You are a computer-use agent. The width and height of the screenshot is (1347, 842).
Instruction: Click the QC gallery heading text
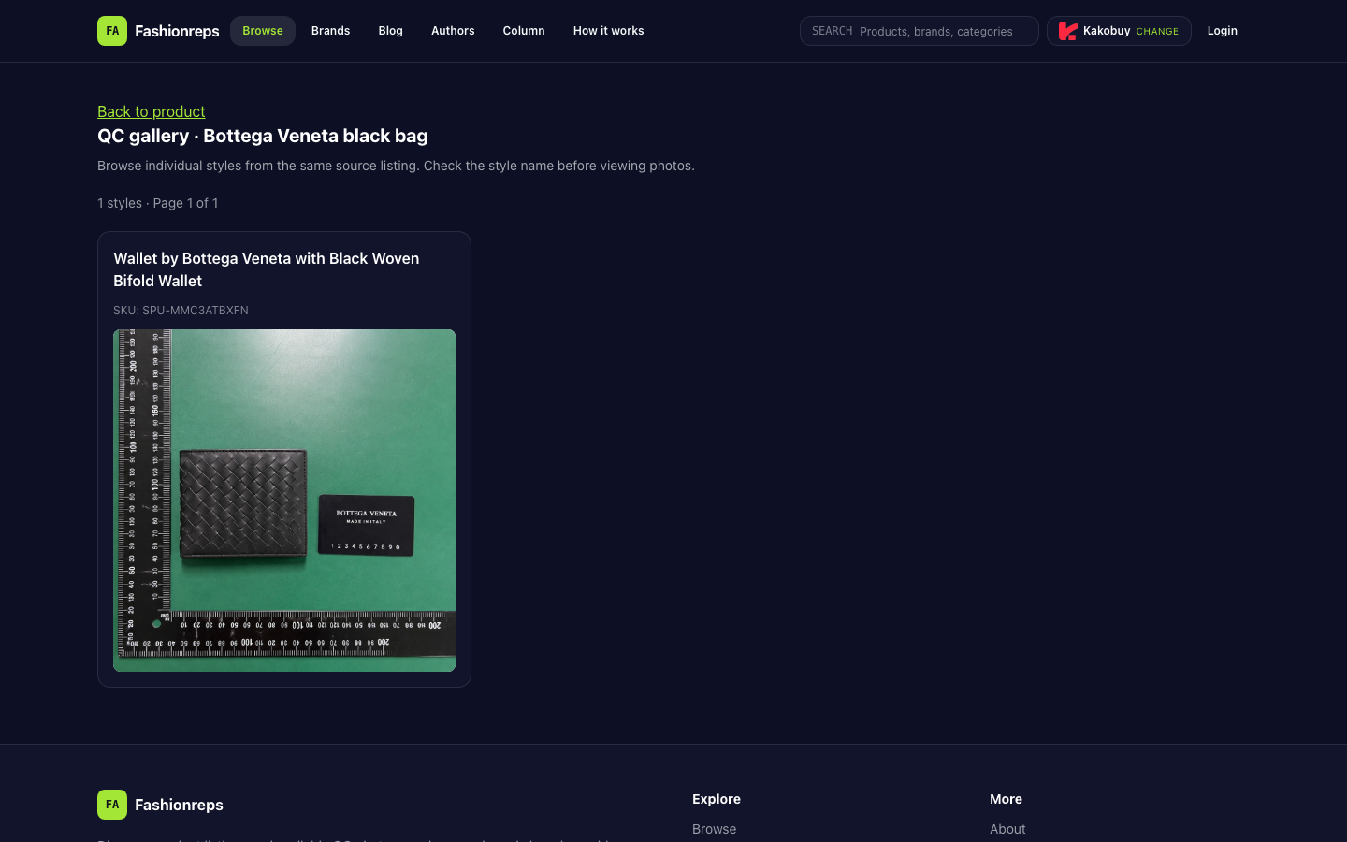pyautogui.click(x=263, y=136)
